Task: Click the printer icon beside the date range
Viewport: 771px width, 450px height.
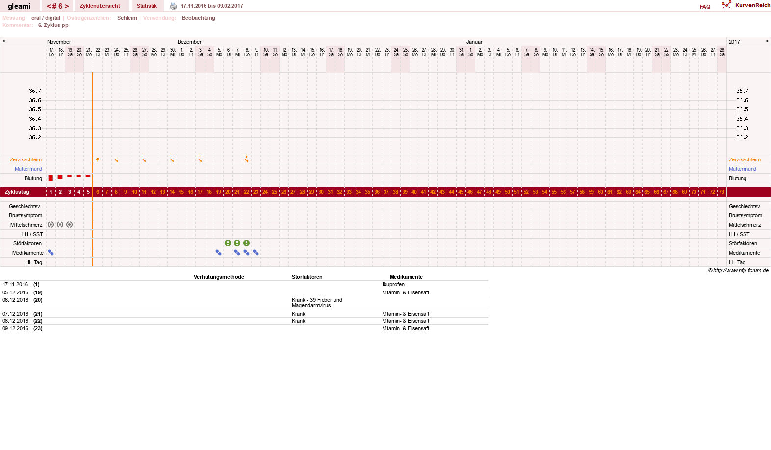Action: 173,6
